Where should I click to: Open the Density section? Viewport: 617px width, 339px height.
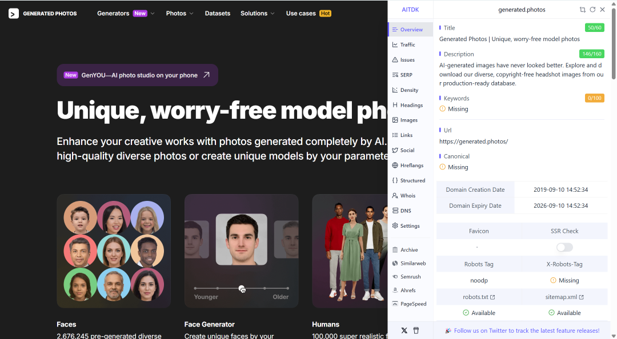tap(410, 90)
